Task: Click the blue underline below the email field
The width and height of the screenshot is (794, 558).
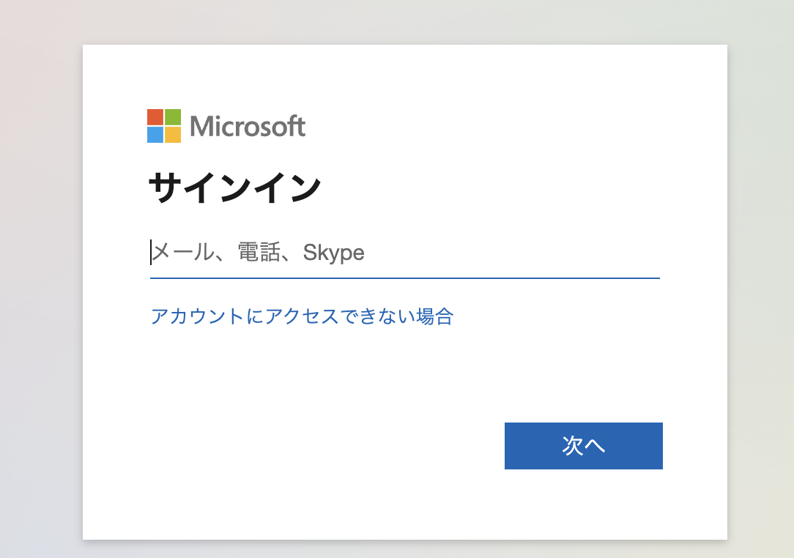Action: tap(405, 278)
